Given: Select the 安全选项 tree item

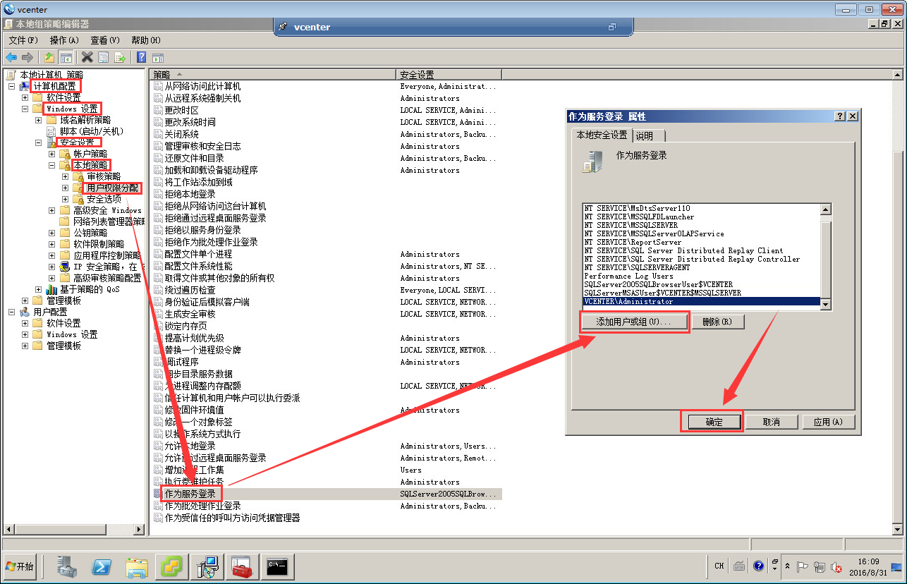Looking at the screenshot, I should click(x=104, y=199).
